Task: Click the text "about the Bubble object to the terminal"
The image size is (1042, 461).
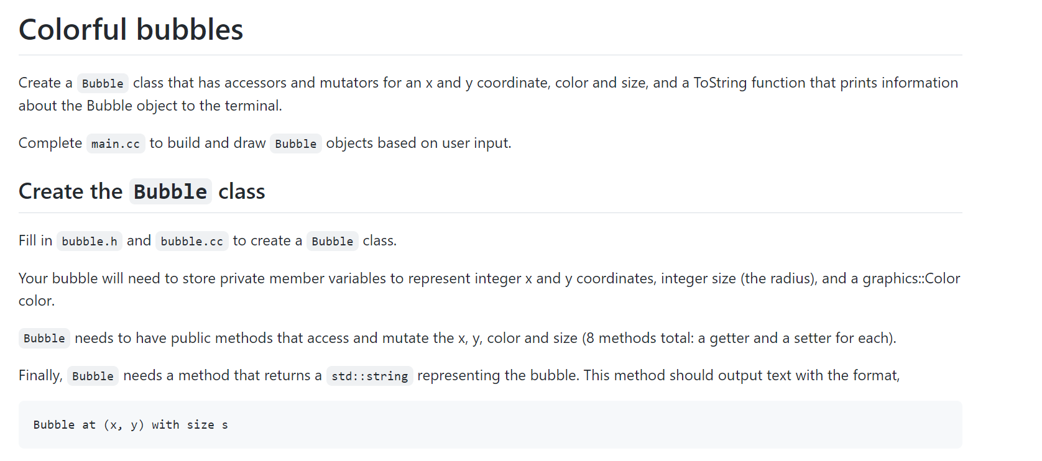Action: click(x=149, y=106)
